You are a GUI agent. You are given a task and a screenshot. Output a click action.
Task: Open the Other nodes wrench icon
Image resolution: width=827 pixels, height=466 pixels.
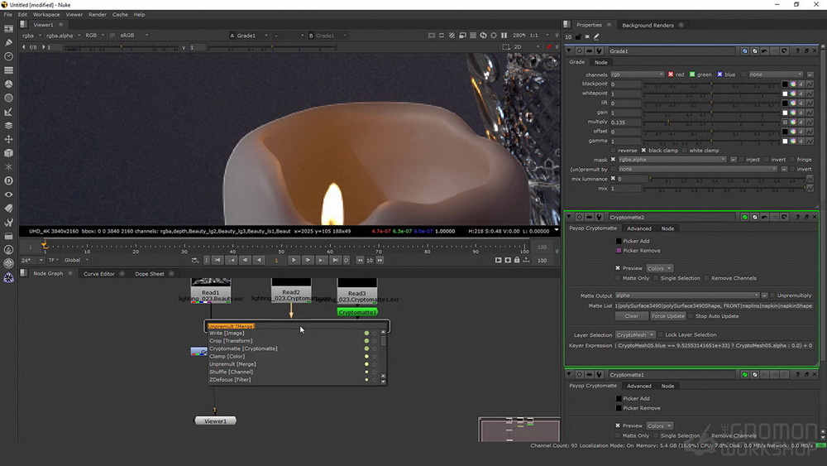8,222
